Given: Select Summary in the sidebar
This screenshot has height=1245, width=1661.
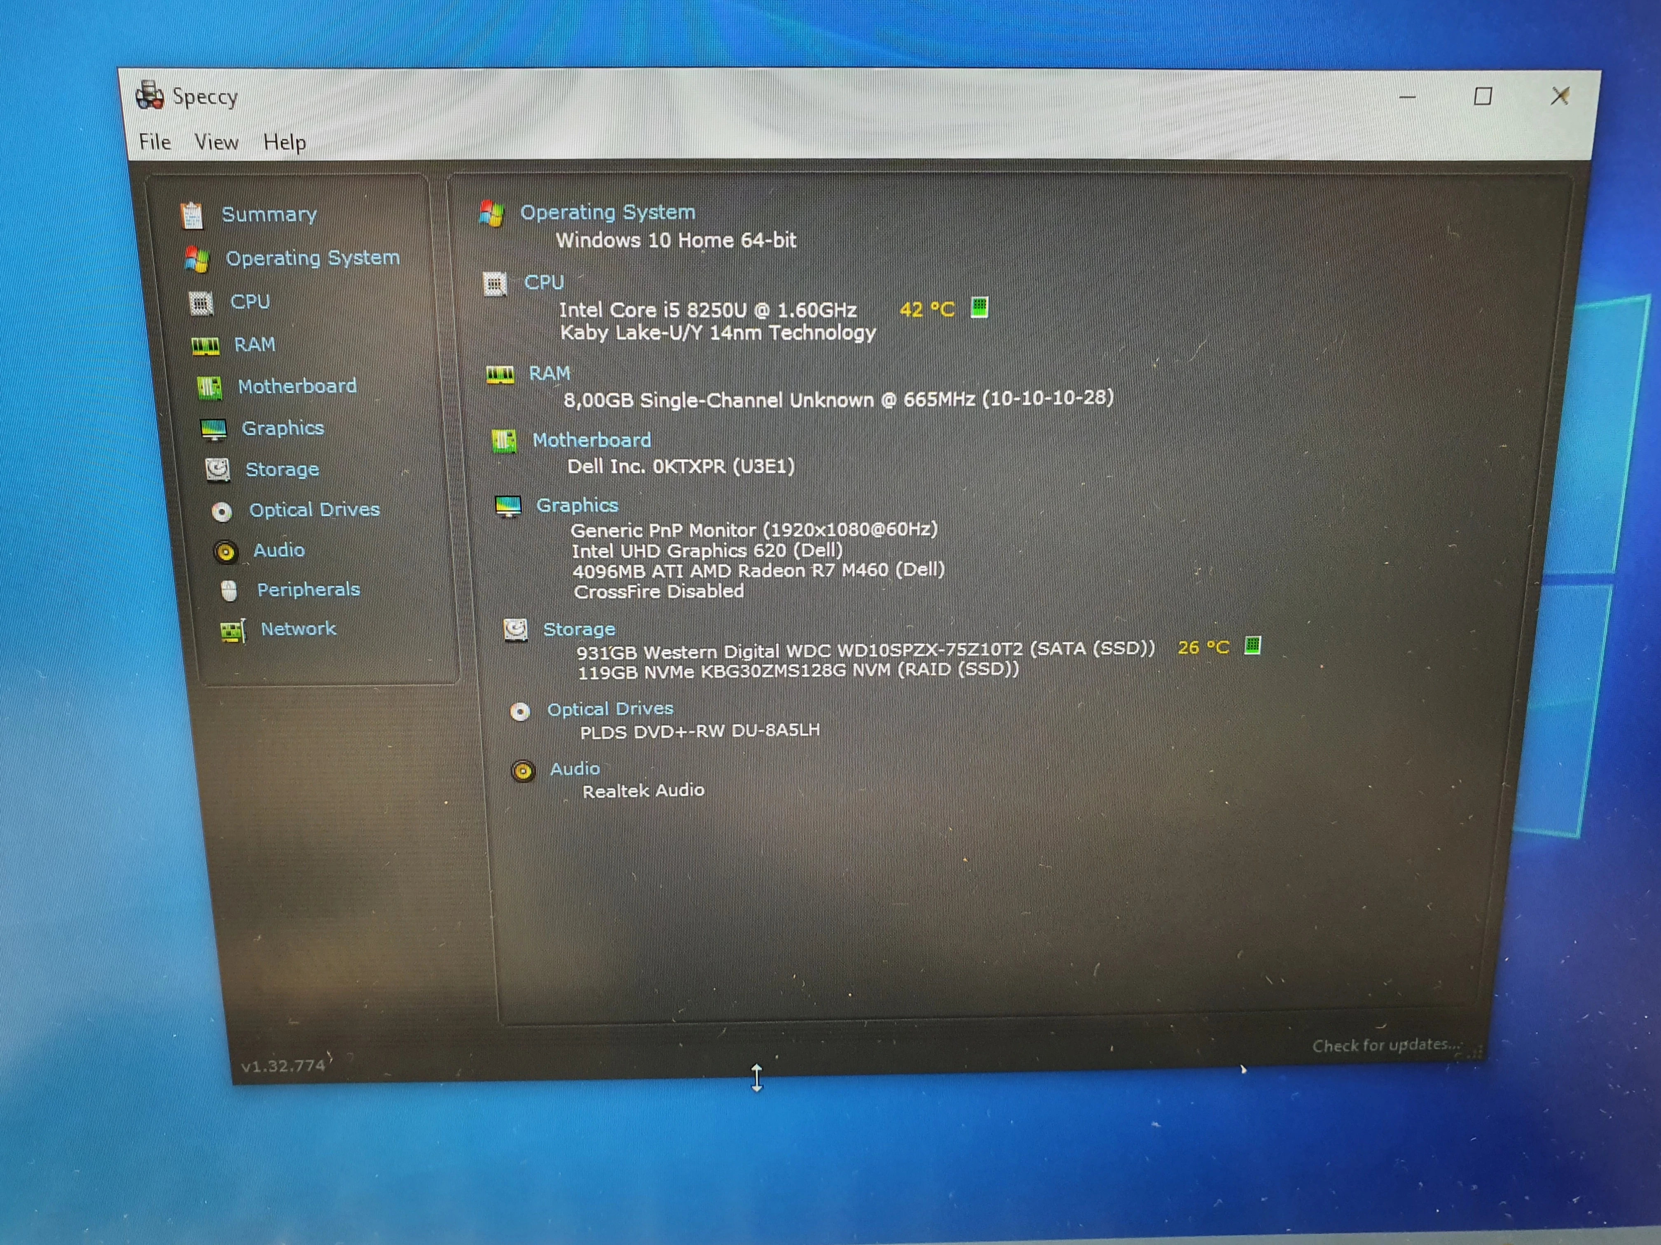Looking at the screenshot, I should 269,214.
